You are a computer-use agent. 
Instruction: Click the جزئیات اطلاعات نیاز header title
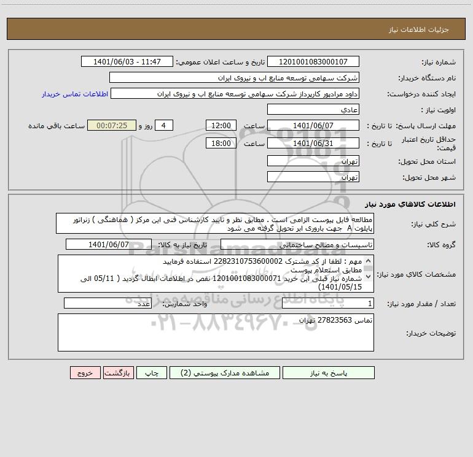(x=419, y=29)
